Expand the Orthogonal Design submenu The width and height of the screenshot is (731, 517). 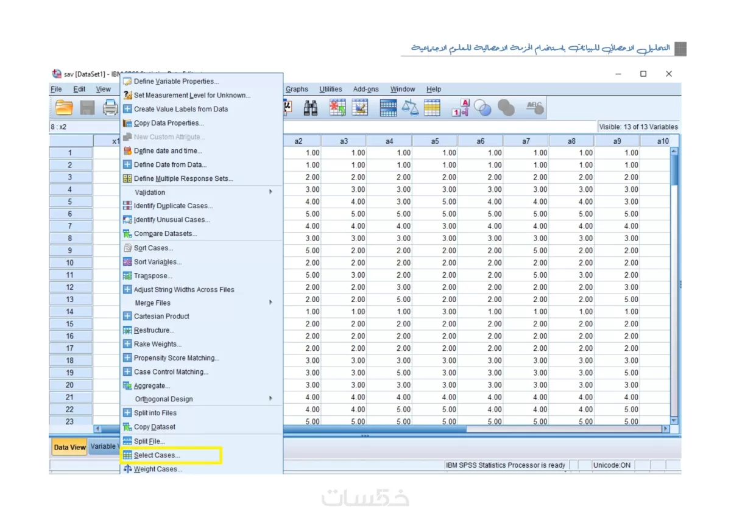(x=183, y=399)
